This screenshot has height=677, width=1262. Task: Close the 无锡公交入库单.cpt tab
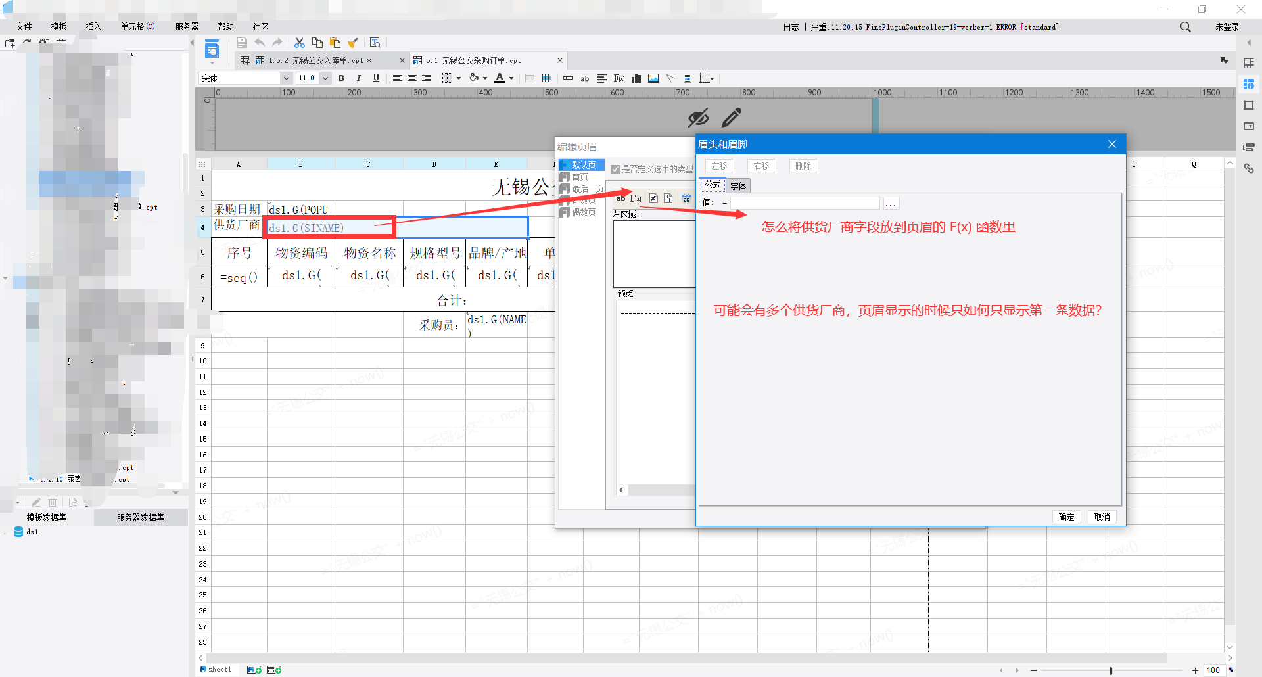[x=402, y=60]
